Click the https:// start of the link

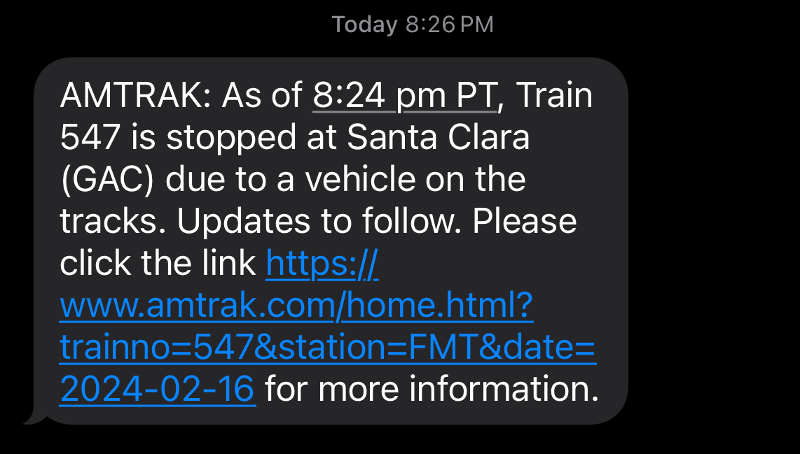coord(322,264)
